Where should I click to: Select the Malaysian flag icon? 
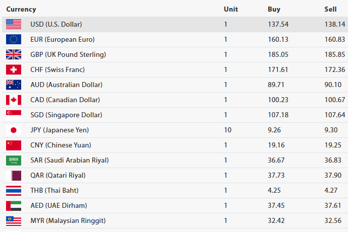(x=14, y=220)
